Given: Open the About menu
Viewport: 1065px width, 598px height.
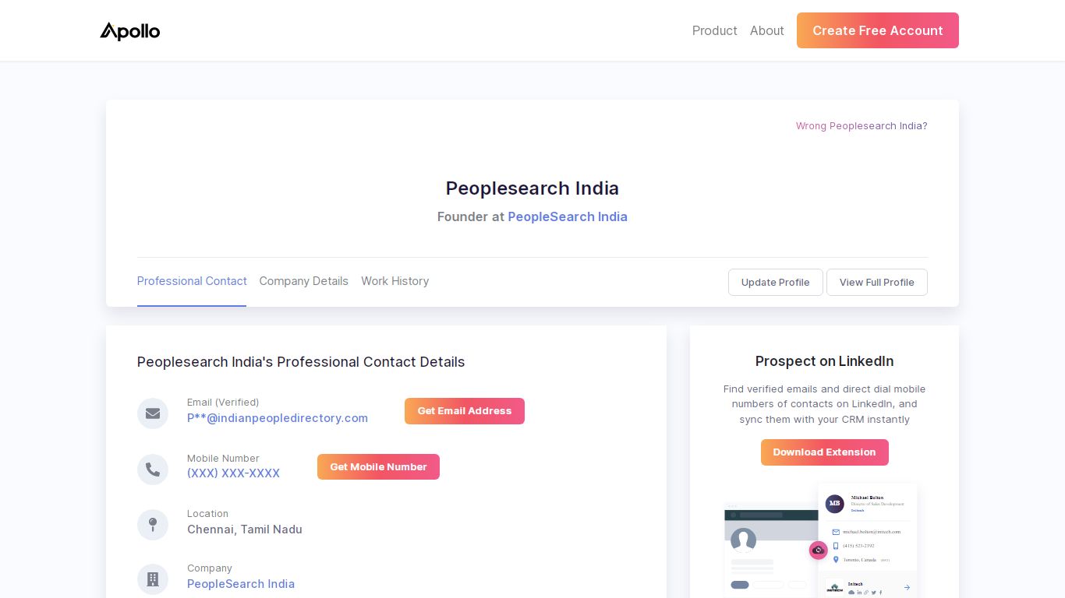Looking at the screenshot, I should point(767,30).
